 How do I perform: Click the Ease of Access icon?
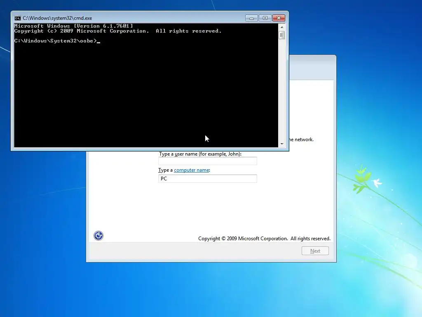point(98,236)
